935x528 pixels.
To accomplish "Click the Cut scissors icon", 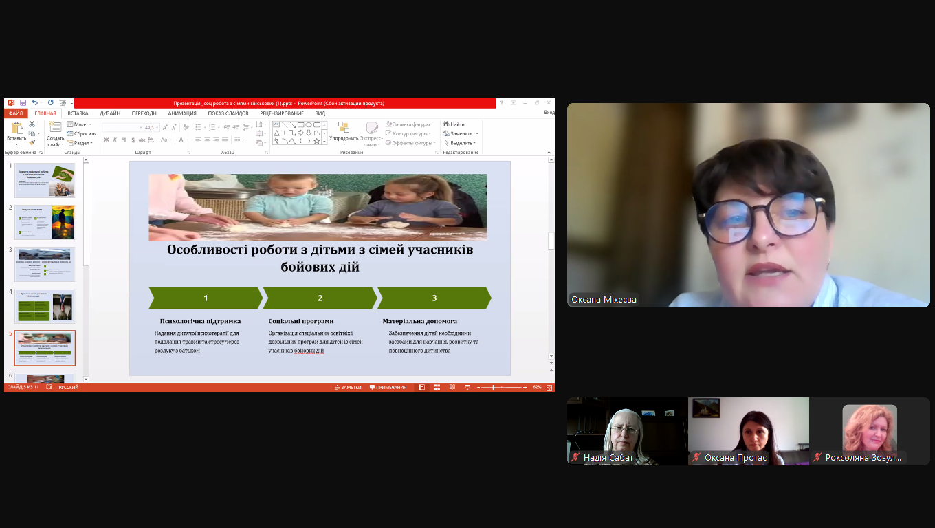I will coord(32,124).
